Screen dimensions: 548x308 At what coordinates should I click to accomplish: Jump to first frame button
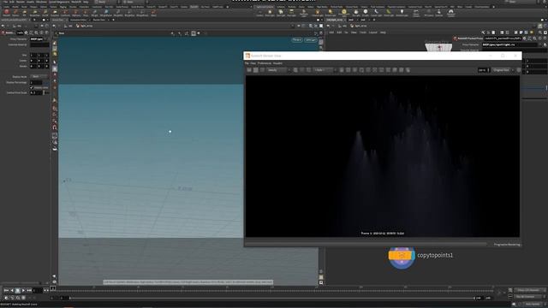(6, 291)
